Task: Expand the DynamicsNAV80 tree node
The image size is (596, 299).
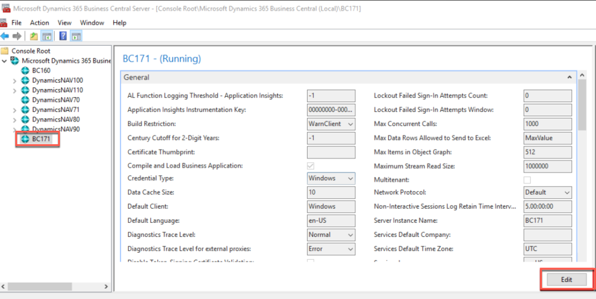Action: point(14,120)
